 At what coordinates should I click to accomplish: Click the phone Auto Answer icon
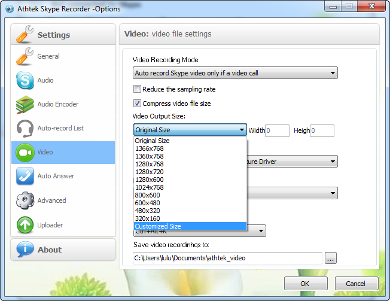[x=25, y=176]
